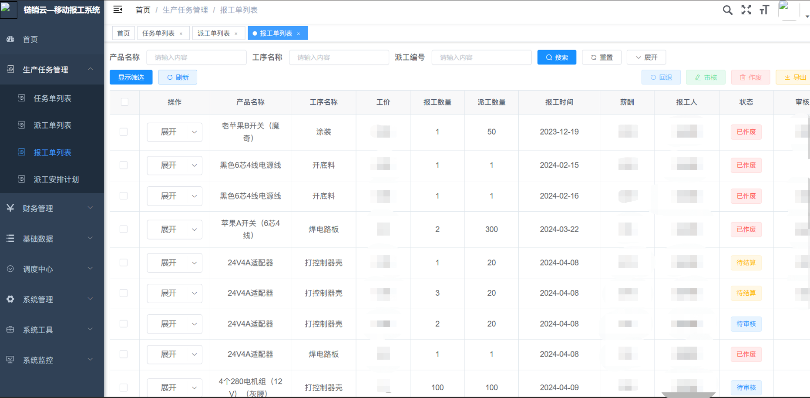The image size is (810, 398).
Task: Click the search magnifier icon in header
Action: tap(727, 10)
